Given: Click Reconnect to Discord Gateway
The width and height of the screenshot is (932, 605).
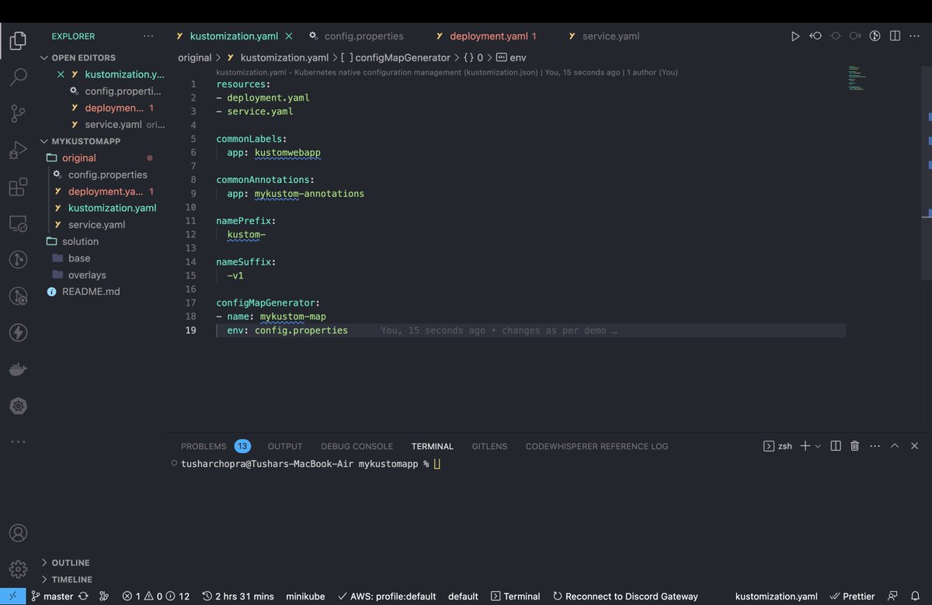Looking at the screenshot, I should tap(625, 596).
